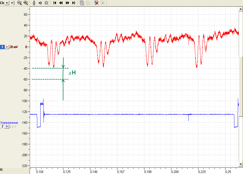Open the Ch channel dropdown
243x174 pixels.
coord(7,3)
